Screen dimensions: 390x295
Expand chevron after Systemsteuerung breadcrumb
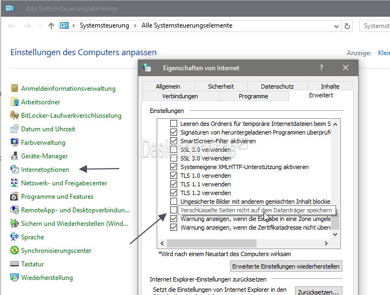(x=135, y=25)
